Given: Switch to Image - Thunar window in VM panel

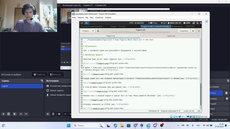Looking at the screenshot, I should pos(118,27).
